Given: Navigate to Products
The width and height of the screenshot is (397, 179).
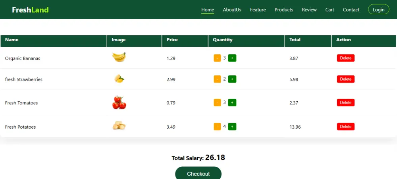Looking at the screenshot, I should (284, 10).
